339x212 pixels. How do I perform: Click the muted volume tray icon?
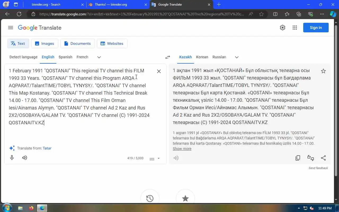click(312, 208)
